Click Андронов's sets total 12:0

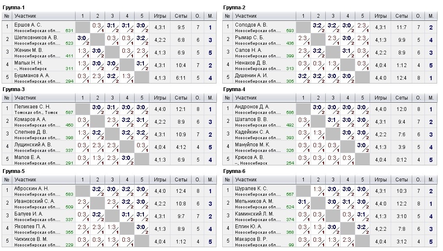pyautogui.click(x=401, y=109)
